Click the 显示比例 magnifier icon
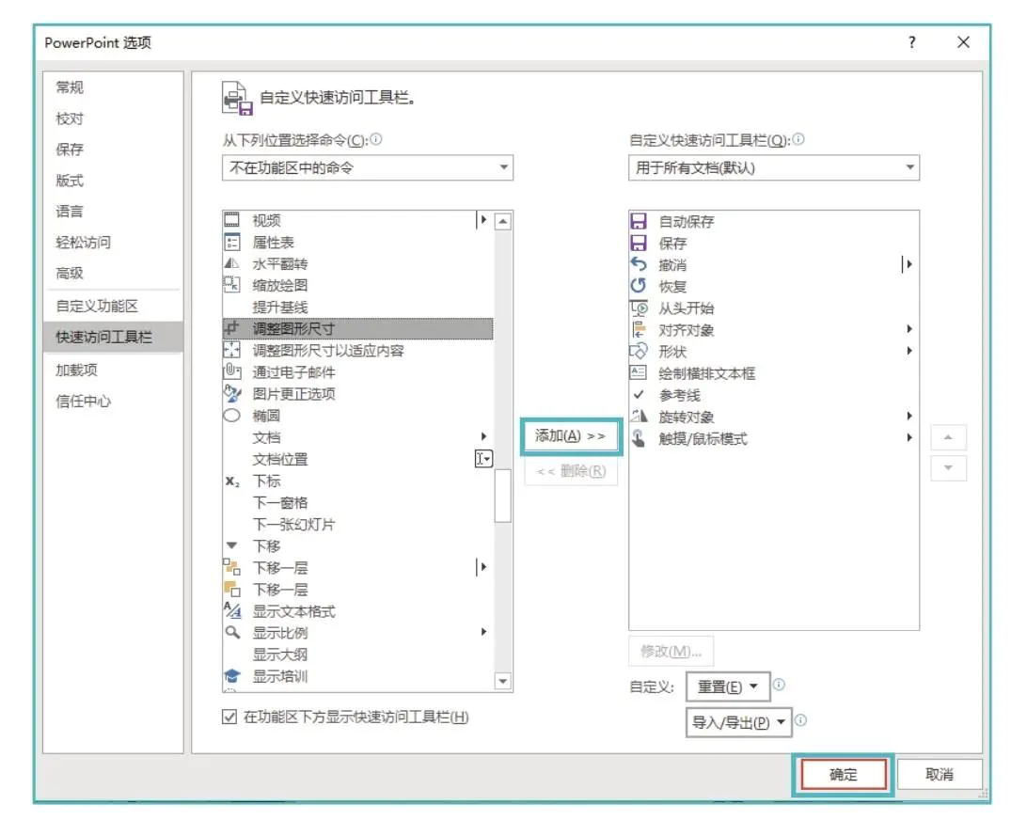 click(x=232, y=632)
